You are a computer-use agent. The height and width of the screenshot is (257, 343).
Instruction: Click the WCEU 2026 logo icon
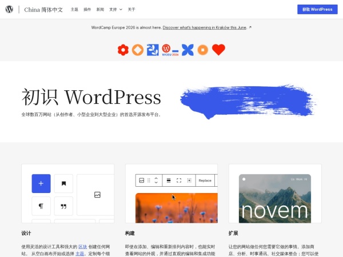170,50
